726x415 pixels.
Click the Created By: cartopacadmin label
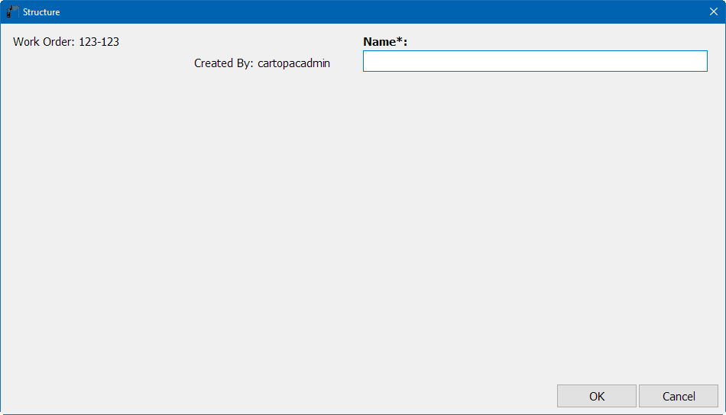(261, 63)
